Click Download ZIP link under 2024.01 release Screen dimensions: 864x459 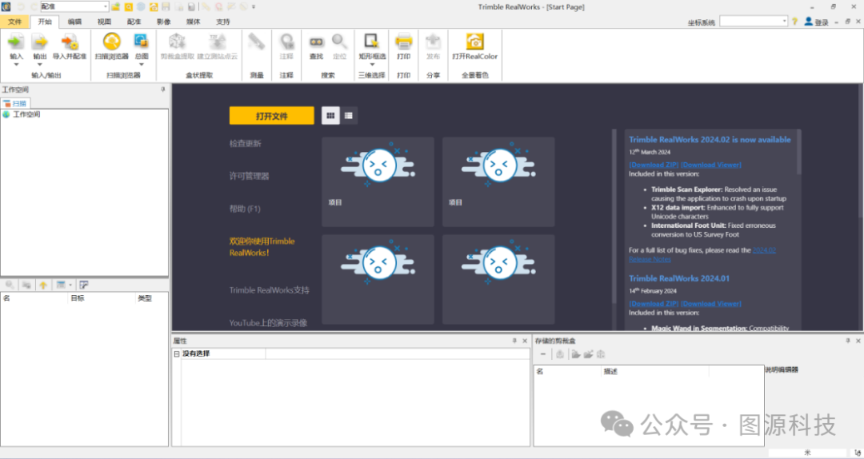(x=654, y=304)
